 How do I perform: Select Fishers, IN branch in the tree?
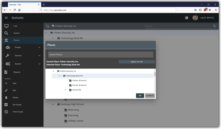point(79,81)
